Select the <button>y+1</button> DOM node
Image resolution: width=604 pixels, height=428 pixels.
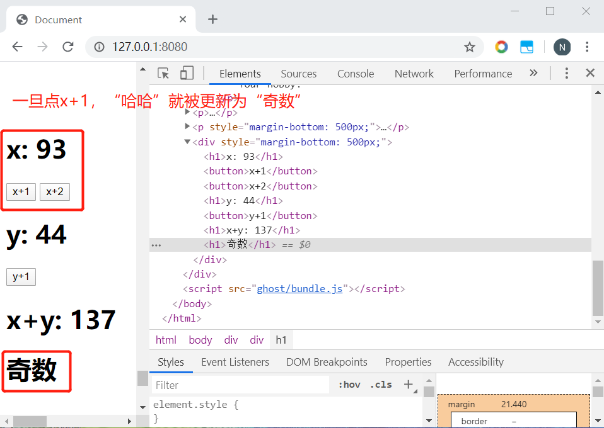pos(260,216)
